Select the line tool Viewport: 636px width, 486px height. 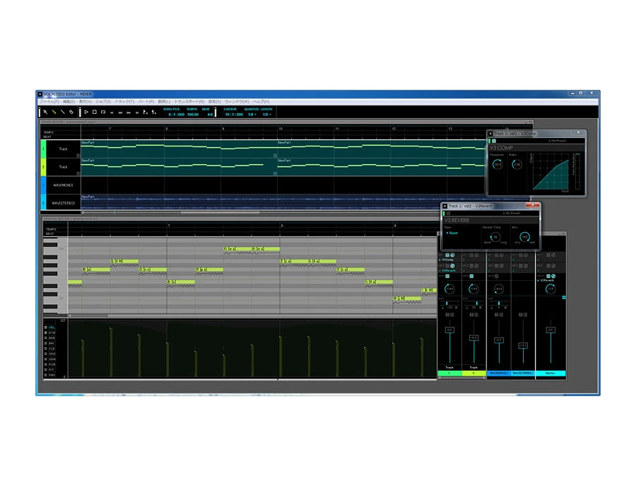pyautogui.click(x=62, y=112)
